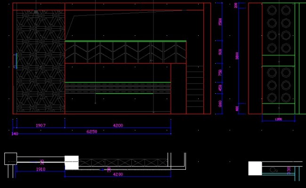Select the zigzag chevron panel band
This screenshot has width=306, height=188.
coord(125,52)
